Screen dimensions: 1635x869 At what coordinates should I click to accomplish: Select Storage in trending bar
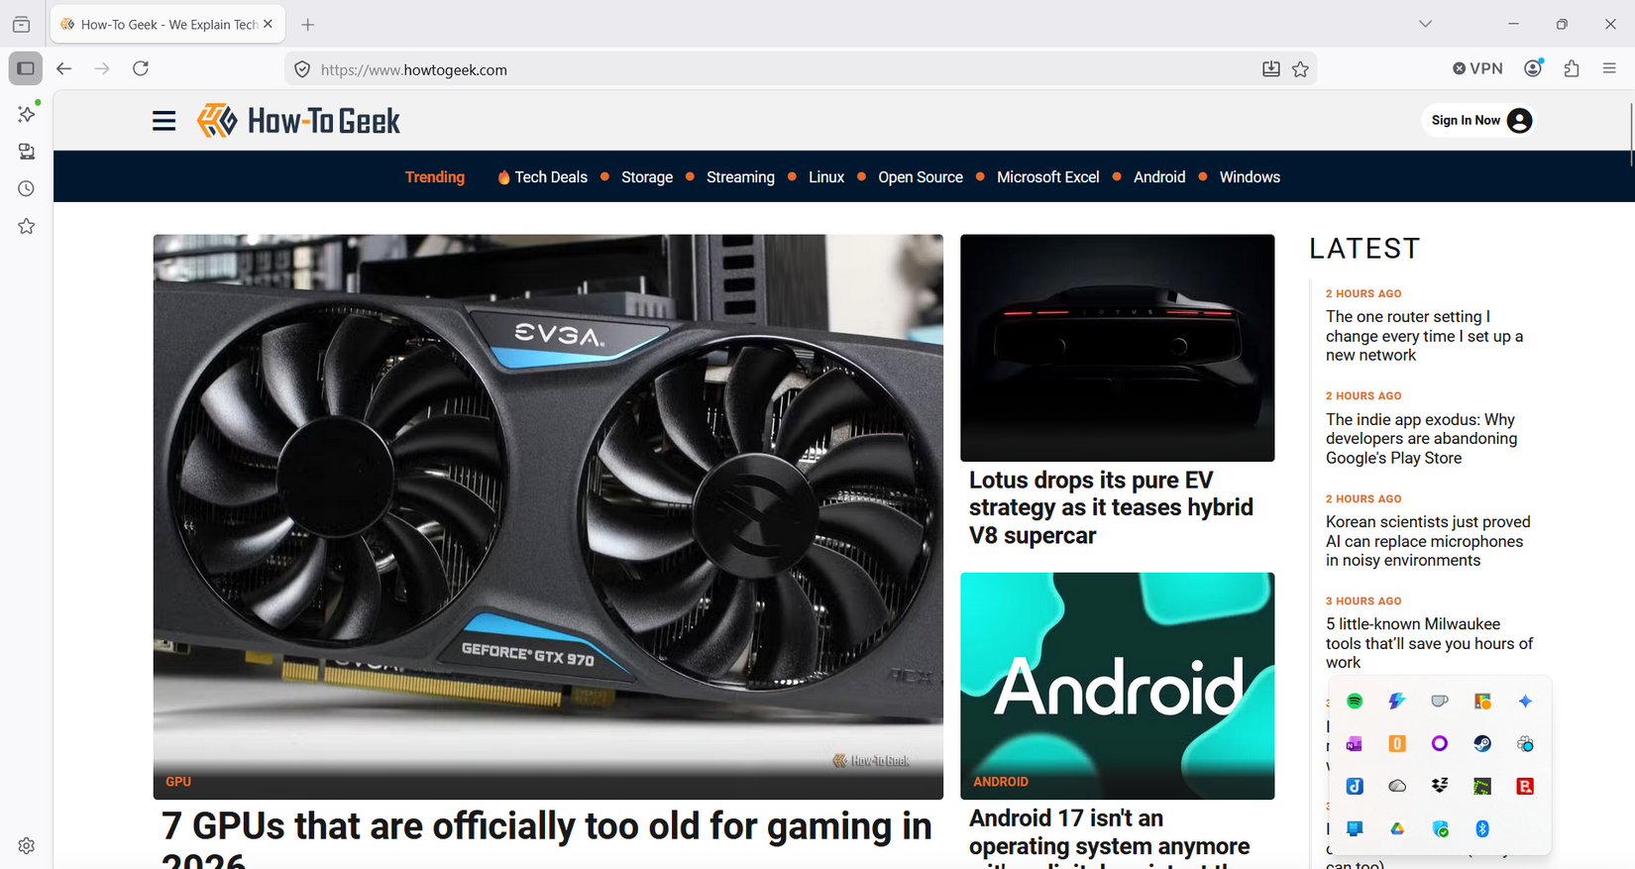coord(647,177)
